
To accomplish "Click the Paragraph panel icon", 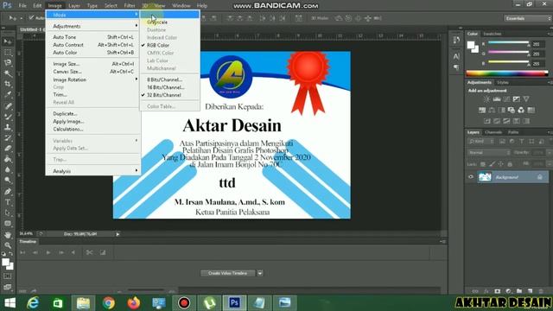I will point(456,67).
